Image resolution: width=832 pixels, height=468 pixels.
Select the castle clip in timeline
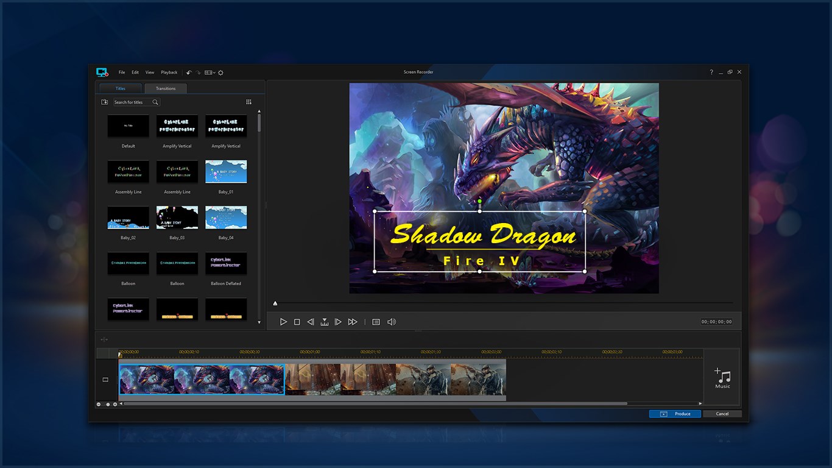tap(340, 380)
